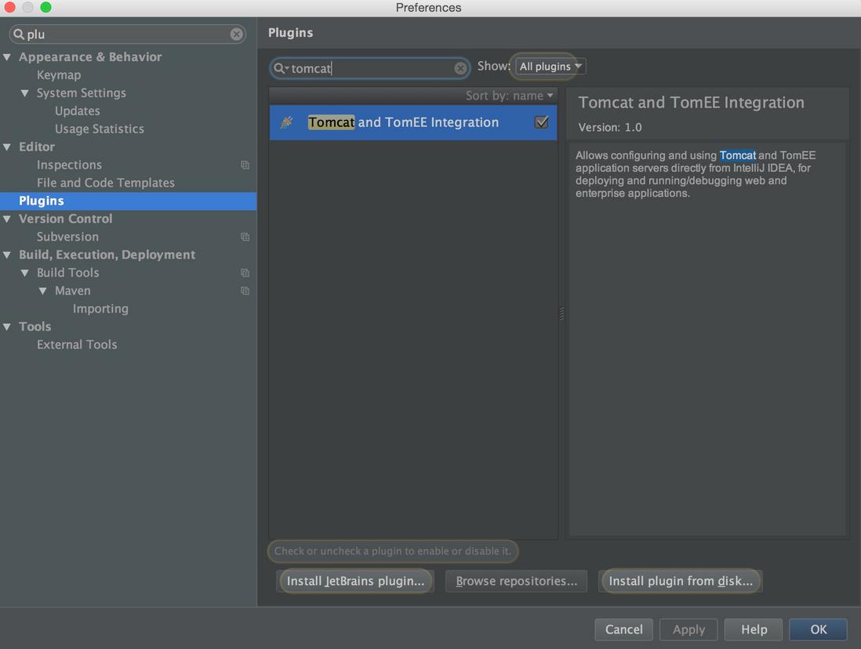Click the red close window button
This screenshot has width=861, height=649.
[9, 7]
